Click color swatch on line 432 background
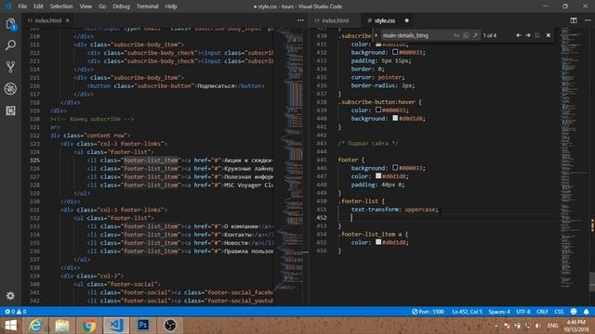 pos(395,52)
